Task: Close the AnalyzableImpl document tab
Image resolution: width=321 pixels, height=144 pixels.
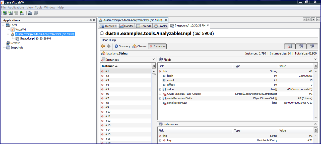Action: (x=166, y=20)
